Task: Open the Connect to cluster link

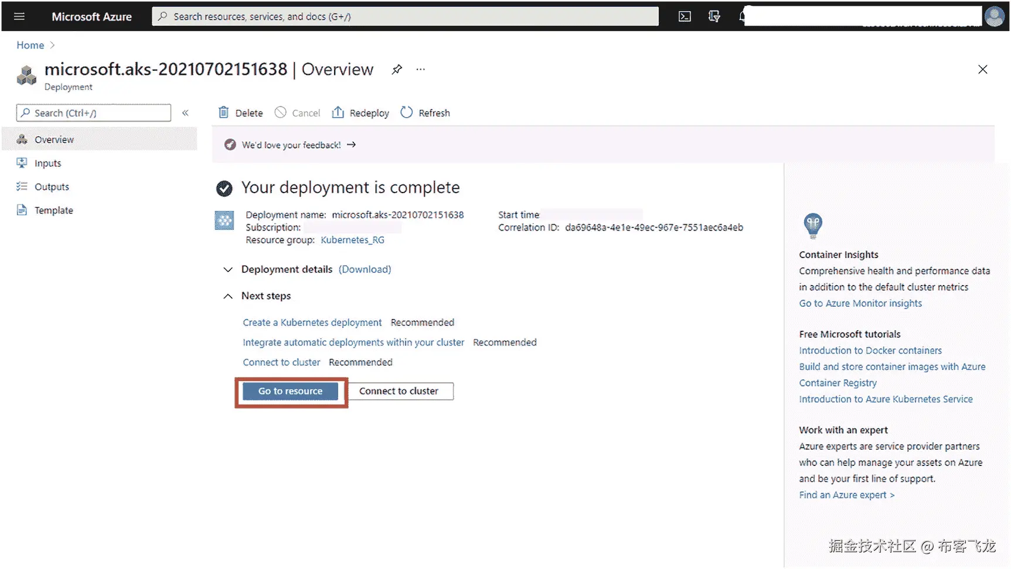Action: tap(282, 362)
